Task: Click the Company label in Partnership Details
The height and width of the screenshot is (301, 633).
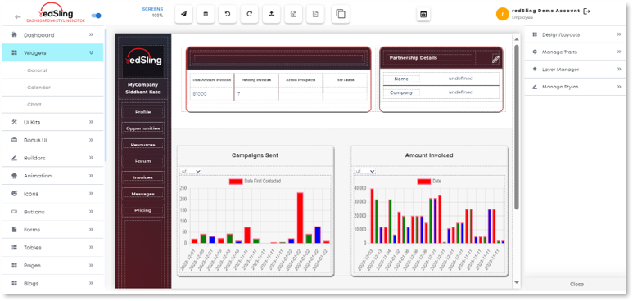Action: (x=401, y=92)
